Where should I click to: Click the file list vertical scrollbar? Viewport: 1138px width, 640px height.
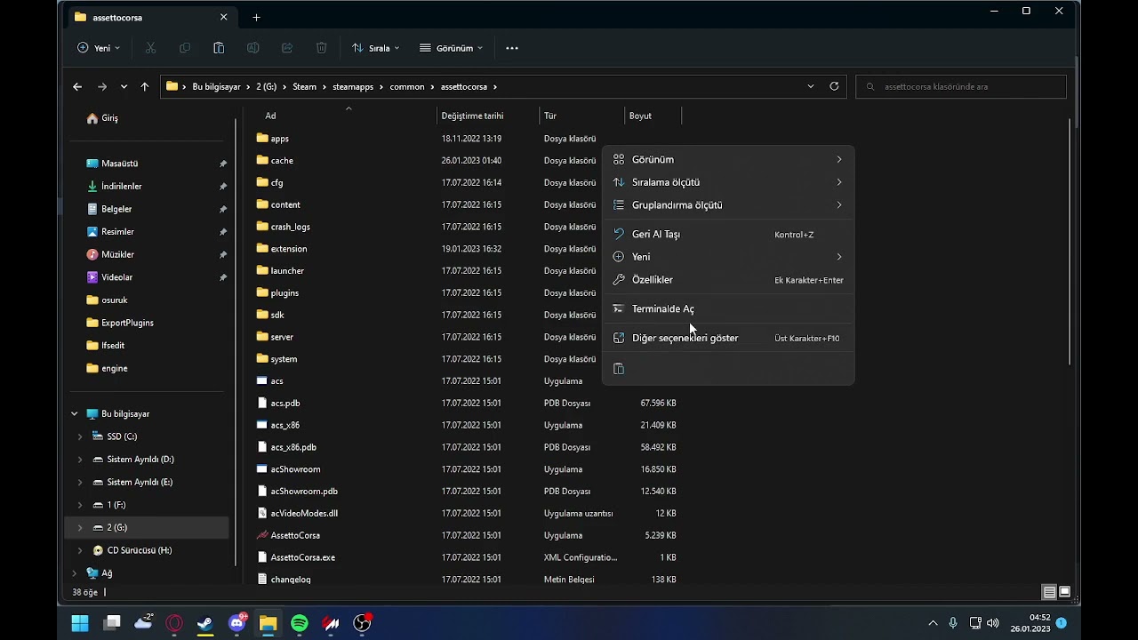click(1070, 240)
